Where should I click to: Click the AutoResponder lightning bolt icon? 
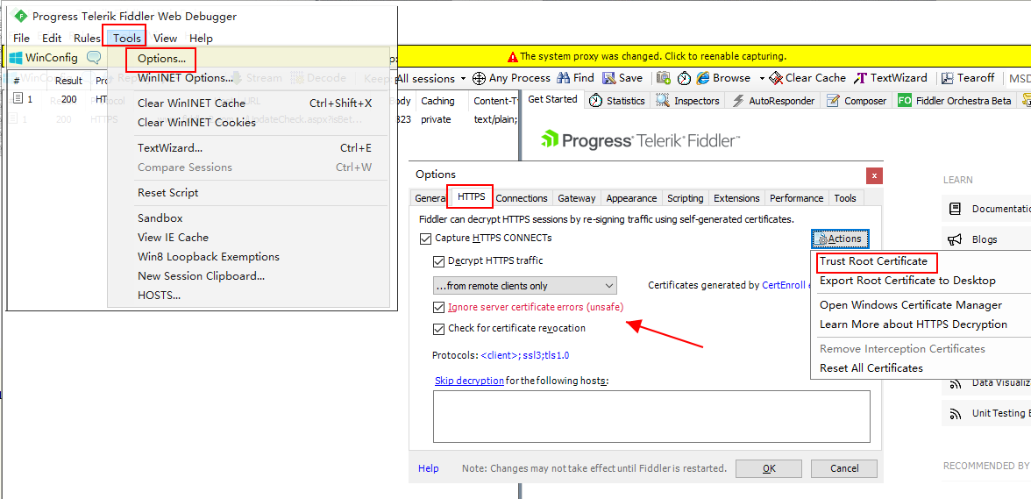point(738,101)
